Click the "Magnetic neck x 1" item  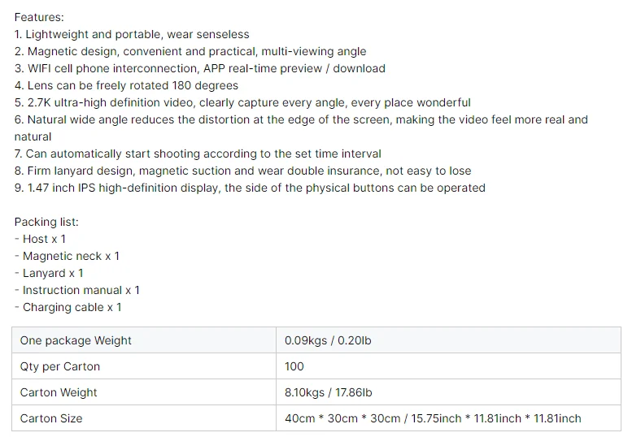[x=68, y=256]
